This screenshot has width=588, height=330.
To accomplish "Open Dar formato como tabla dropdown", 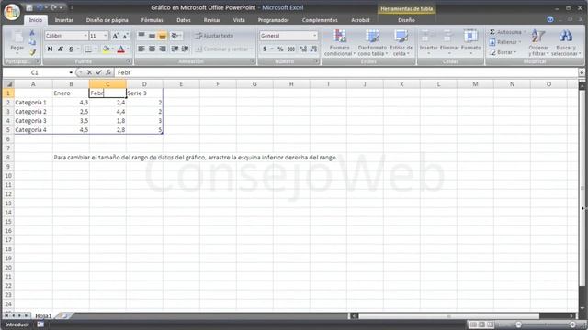I will [372, 43].
